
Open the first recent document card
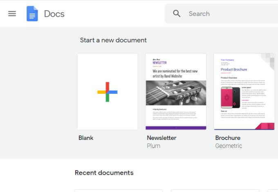(x=119, y=190)
